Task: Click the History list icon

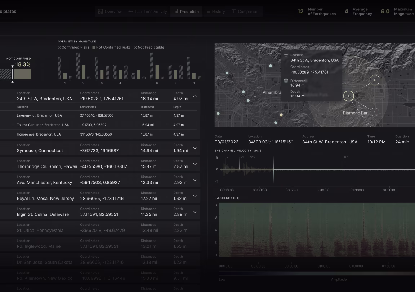Action: 208,11
